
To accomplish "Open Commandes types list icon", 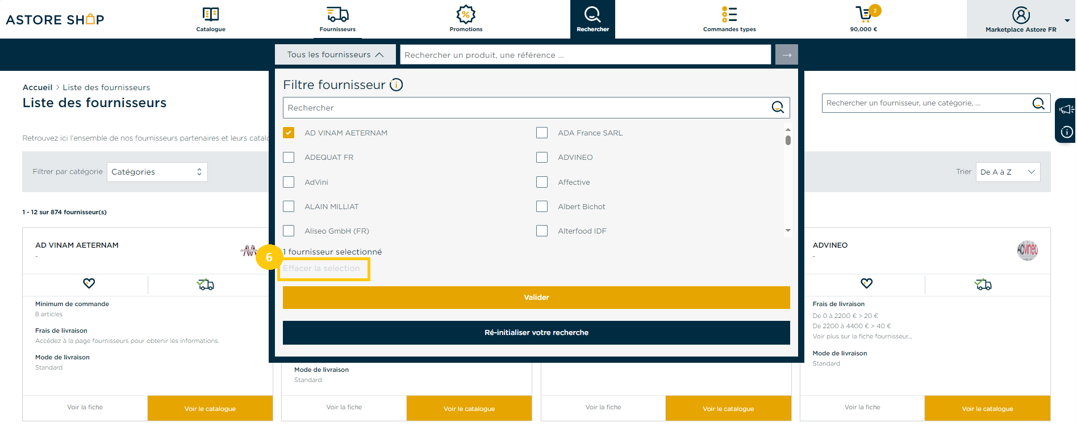I will (x=729, y=14).
